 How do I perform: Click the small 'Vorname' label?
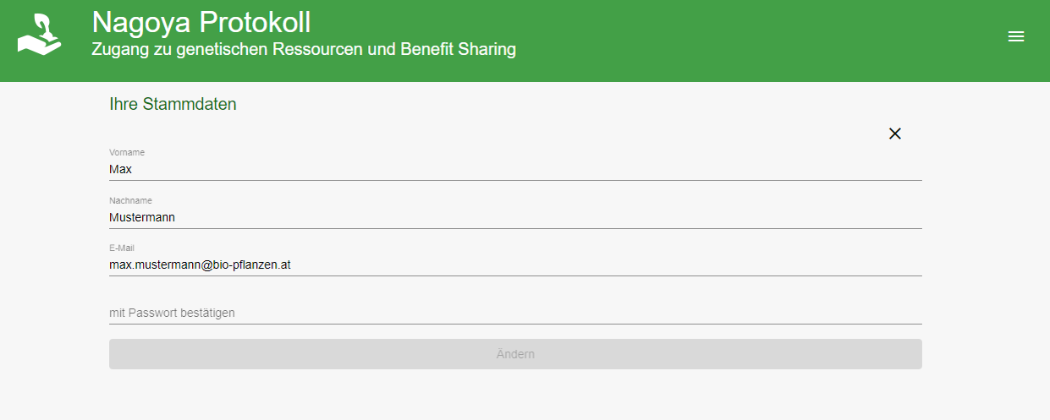[x=127, y=152]
